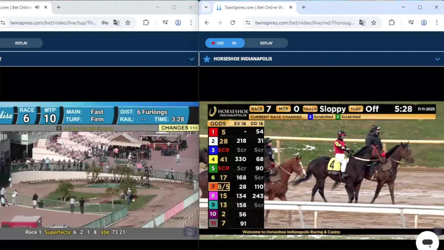Reload page in right browser window

(232, 23)
